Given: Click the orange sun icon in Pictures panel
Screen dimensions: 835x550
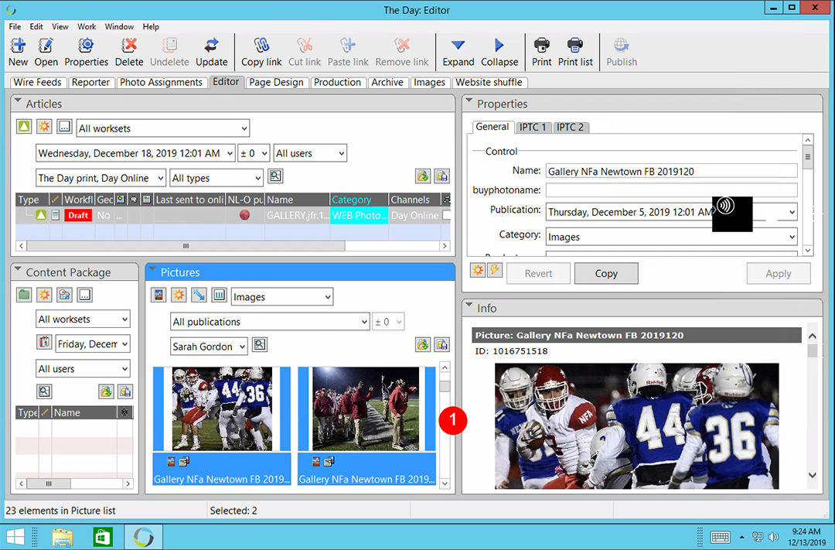Looking at the screenshot, I should pos(179,295).
